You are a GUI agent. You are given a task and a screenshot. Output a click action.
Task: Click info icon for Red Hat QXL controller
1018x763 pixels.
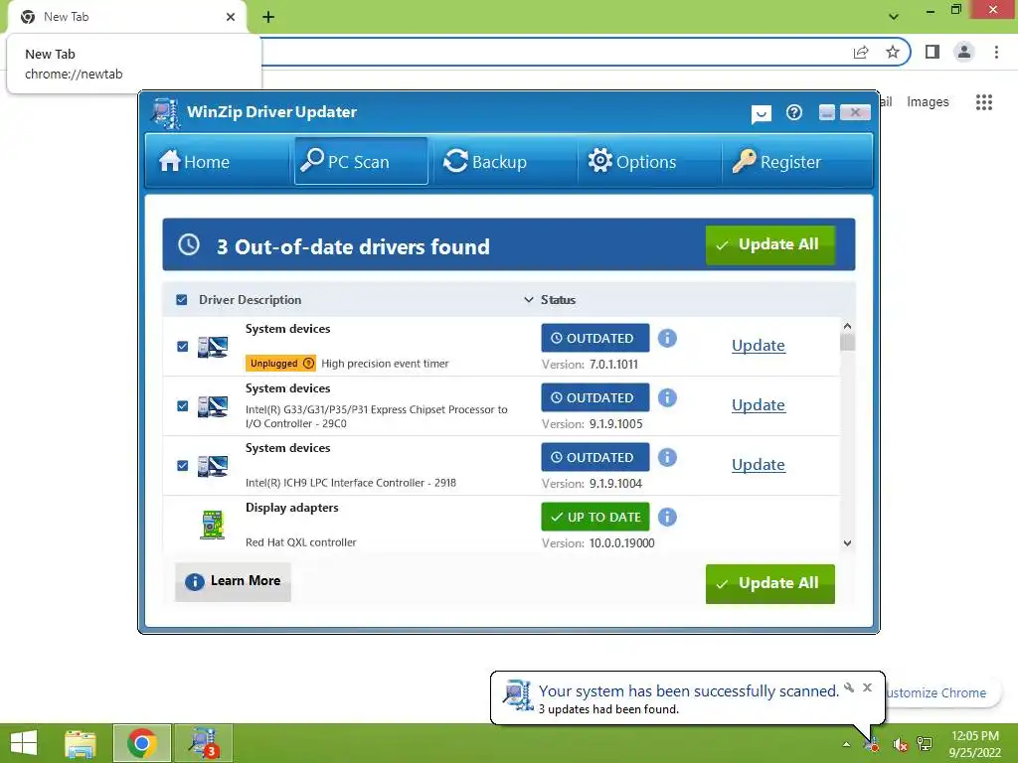click(667, 517)
